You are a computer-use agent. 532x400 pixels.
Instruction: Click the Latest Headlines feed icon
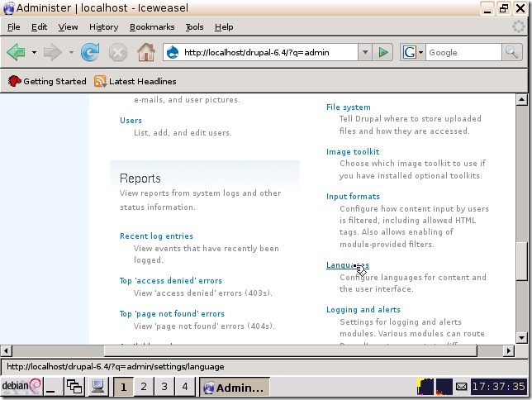100,81
